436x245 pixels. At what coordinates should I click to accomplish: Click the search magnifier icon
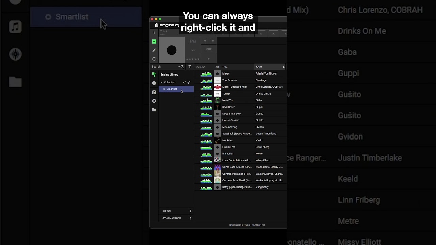tap(182, 67)
